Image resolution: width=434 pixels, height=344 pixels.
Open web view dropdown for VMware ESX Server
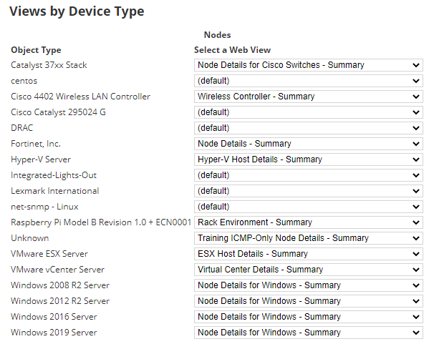coord(309,254)
